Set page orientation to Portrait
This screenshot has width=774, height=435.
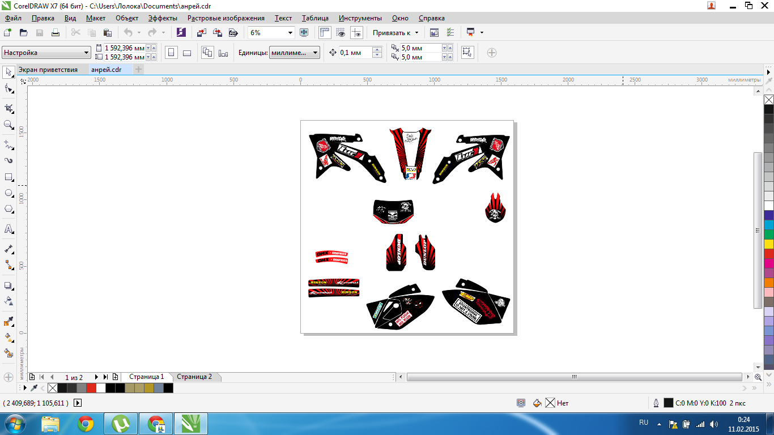tap(171, 53)
